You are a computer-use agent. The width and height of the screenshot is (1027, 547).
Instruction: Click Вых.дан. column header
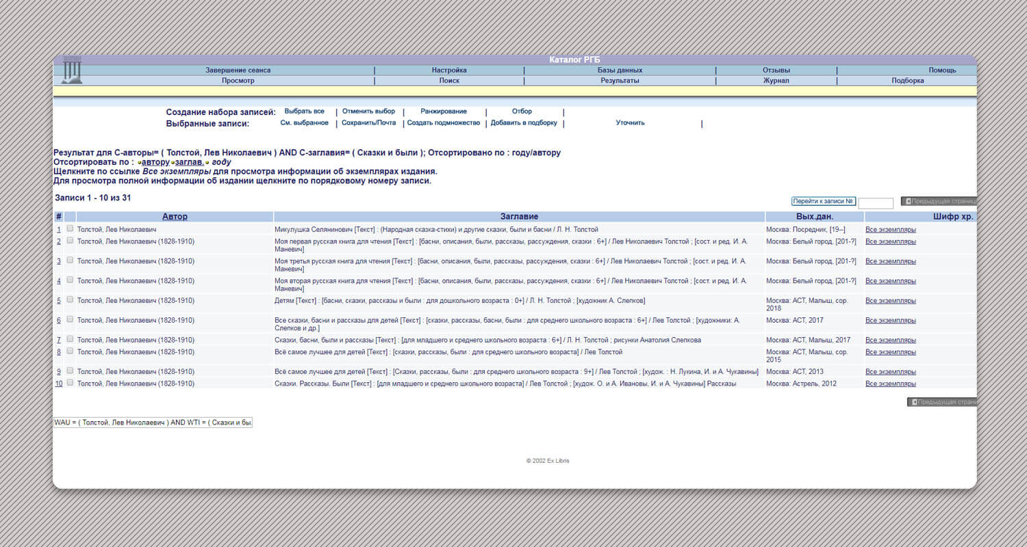(815, 217)
